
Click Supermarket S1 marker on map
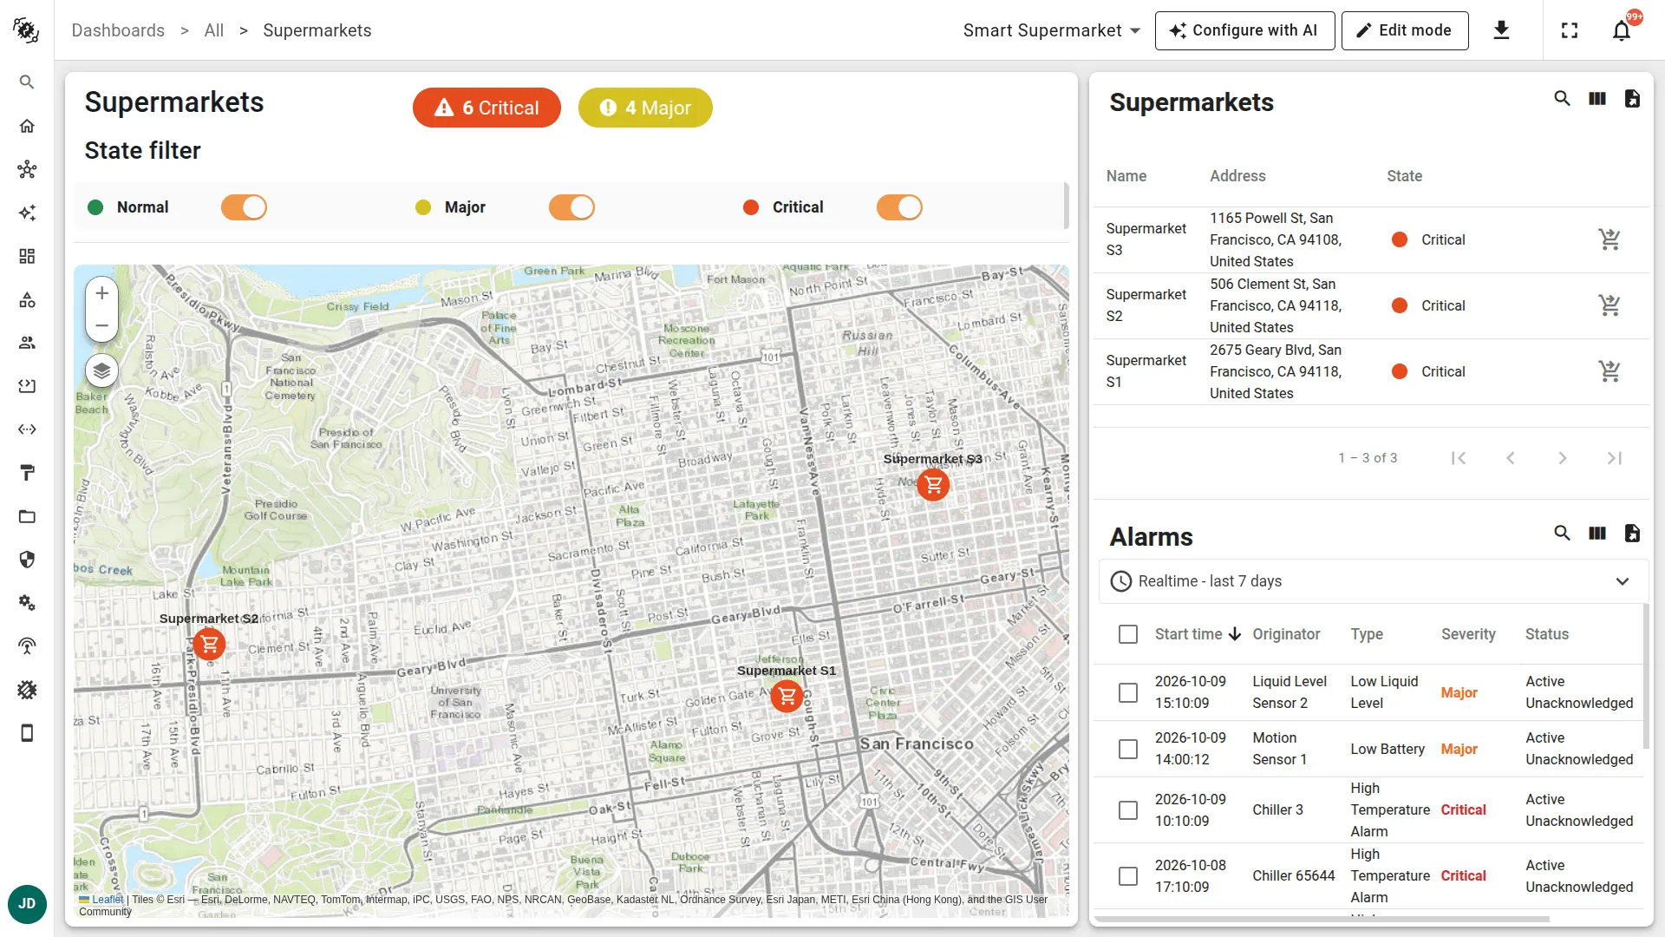click(787, 696)
